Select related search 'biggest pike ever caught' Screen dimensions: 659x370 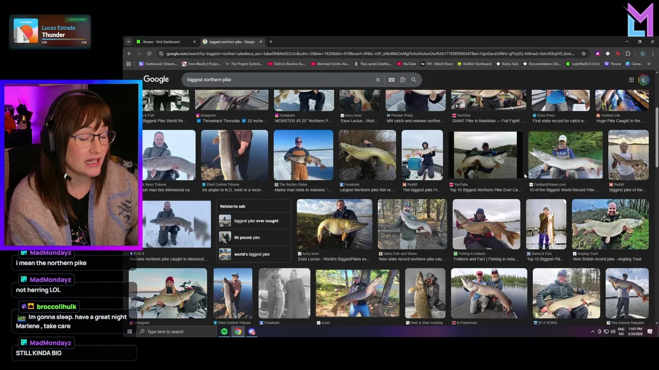[254, 221]
